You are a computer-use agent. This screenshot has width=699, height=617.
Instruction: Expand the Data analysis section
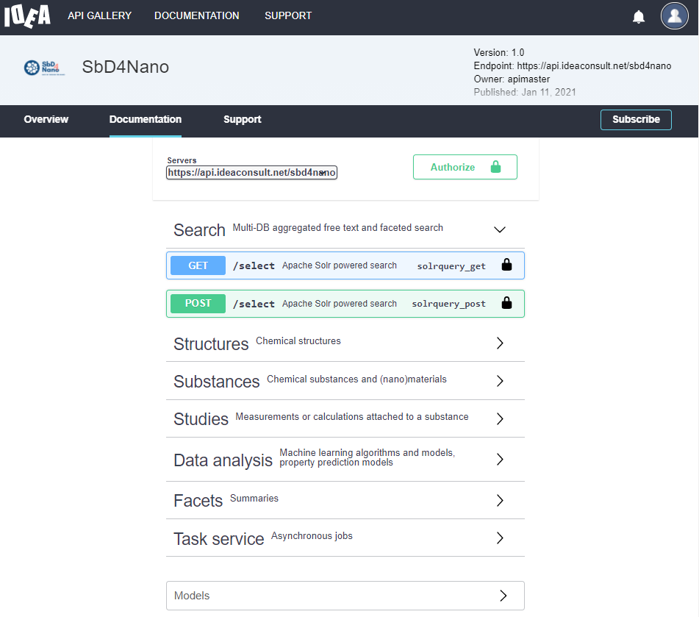coord(500,460)
